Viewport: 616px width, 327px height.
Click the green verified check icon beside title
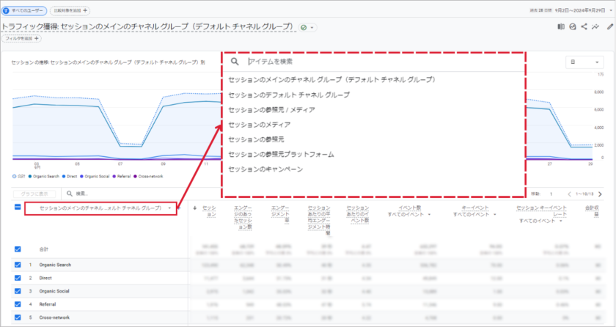pos(304,26)
